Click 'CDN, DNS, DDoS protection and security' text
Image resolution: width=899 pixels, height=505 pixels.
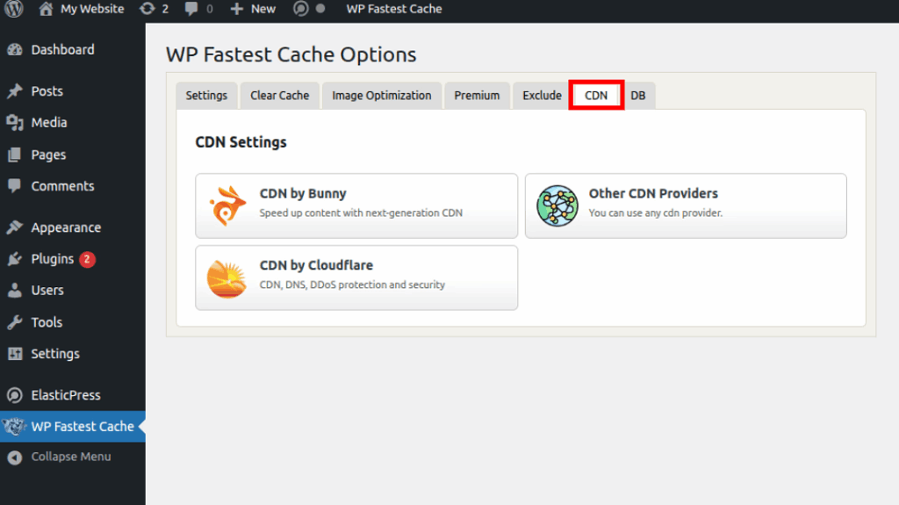[x=352, y=285]
